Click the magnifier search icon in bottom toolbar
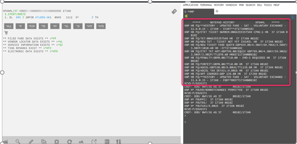The width and height of the screenshot is (297, 144). pos(18,142)
